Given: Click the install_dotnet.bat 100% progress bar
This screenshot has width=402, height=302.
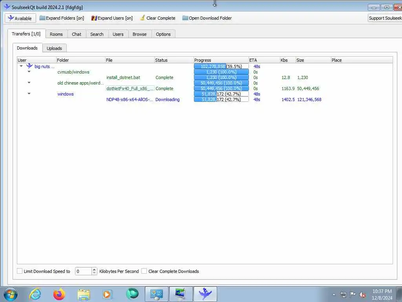Looking at the screenshot, I should pos(221,77).
